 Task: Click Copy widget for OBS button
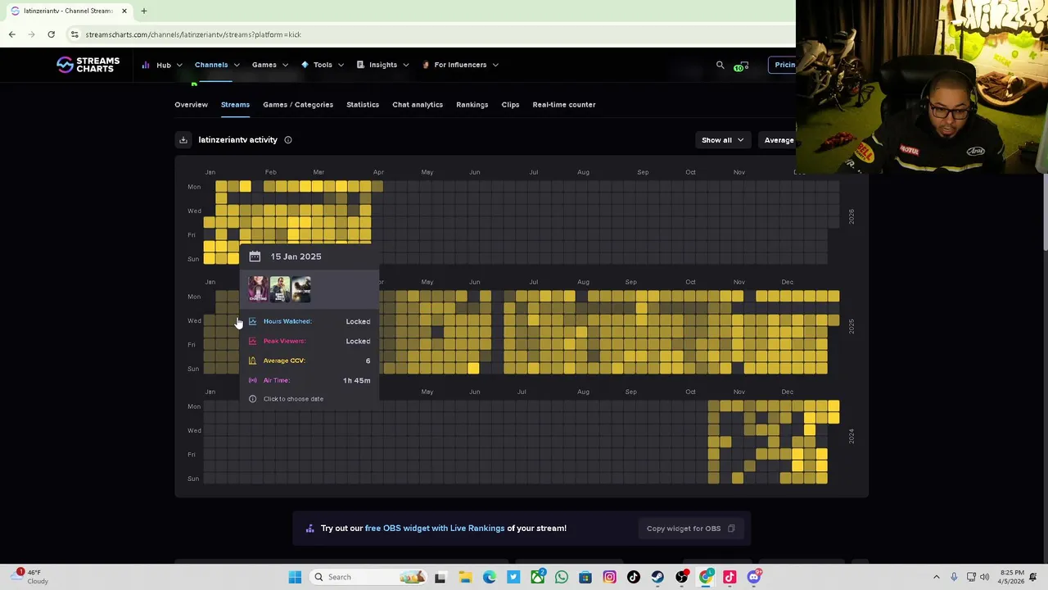pyautogui.click(x=691, y=529)
